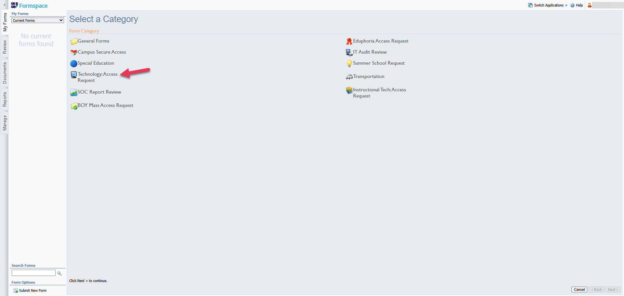Click the Transportation vehicle icon

click(349, 77)
